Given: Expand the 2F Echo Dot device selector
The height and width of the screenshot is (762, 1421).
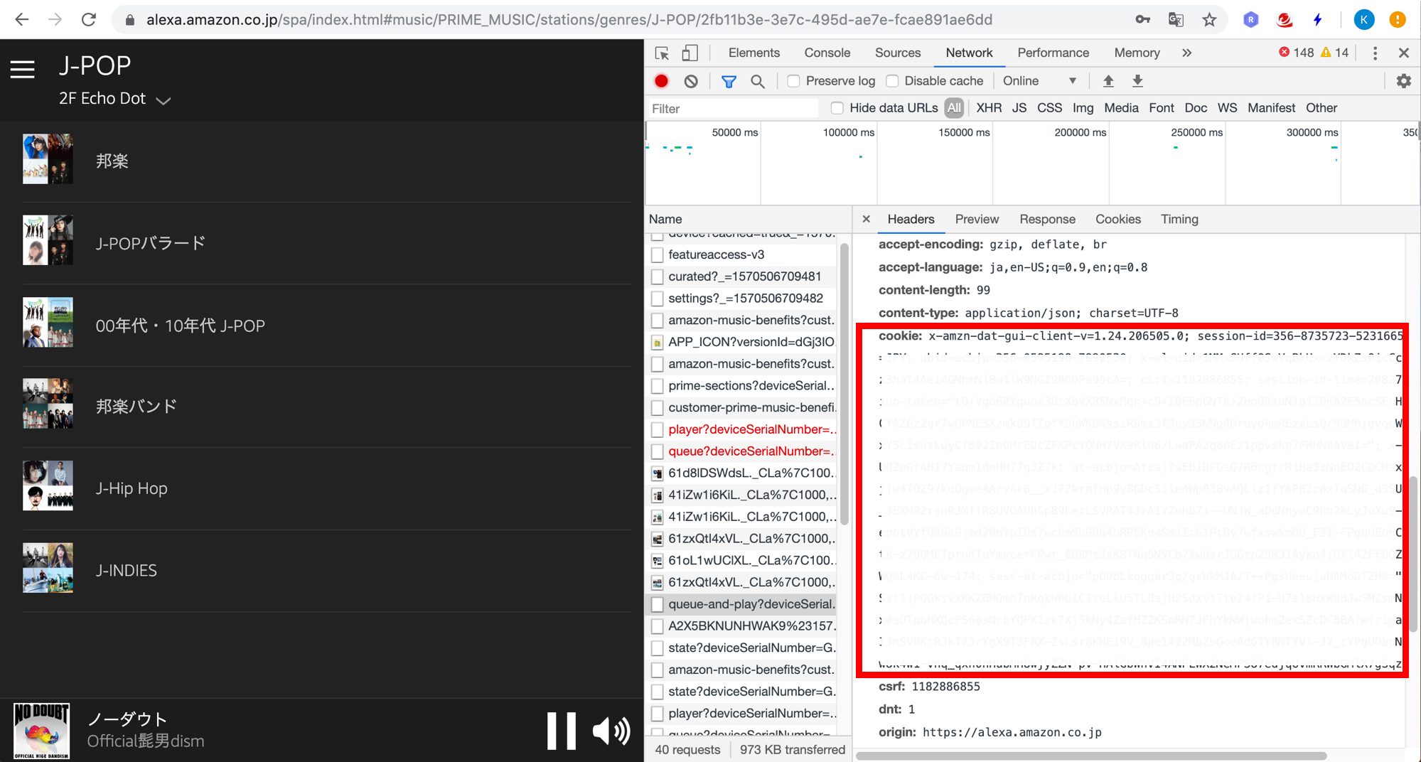Looking at the screenshot, I should click(x=115, y=99).
